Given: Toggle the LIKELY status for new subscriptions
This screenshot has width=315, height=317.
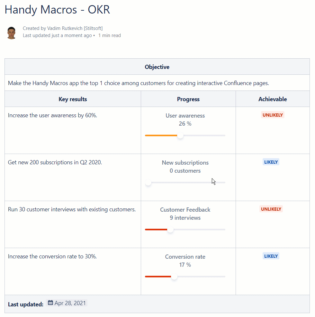Looking at the screenshot, I should point(271,162).
